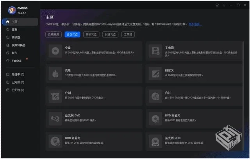
Task: Click the 已完成 (0) label
Action: pos(18,82)
